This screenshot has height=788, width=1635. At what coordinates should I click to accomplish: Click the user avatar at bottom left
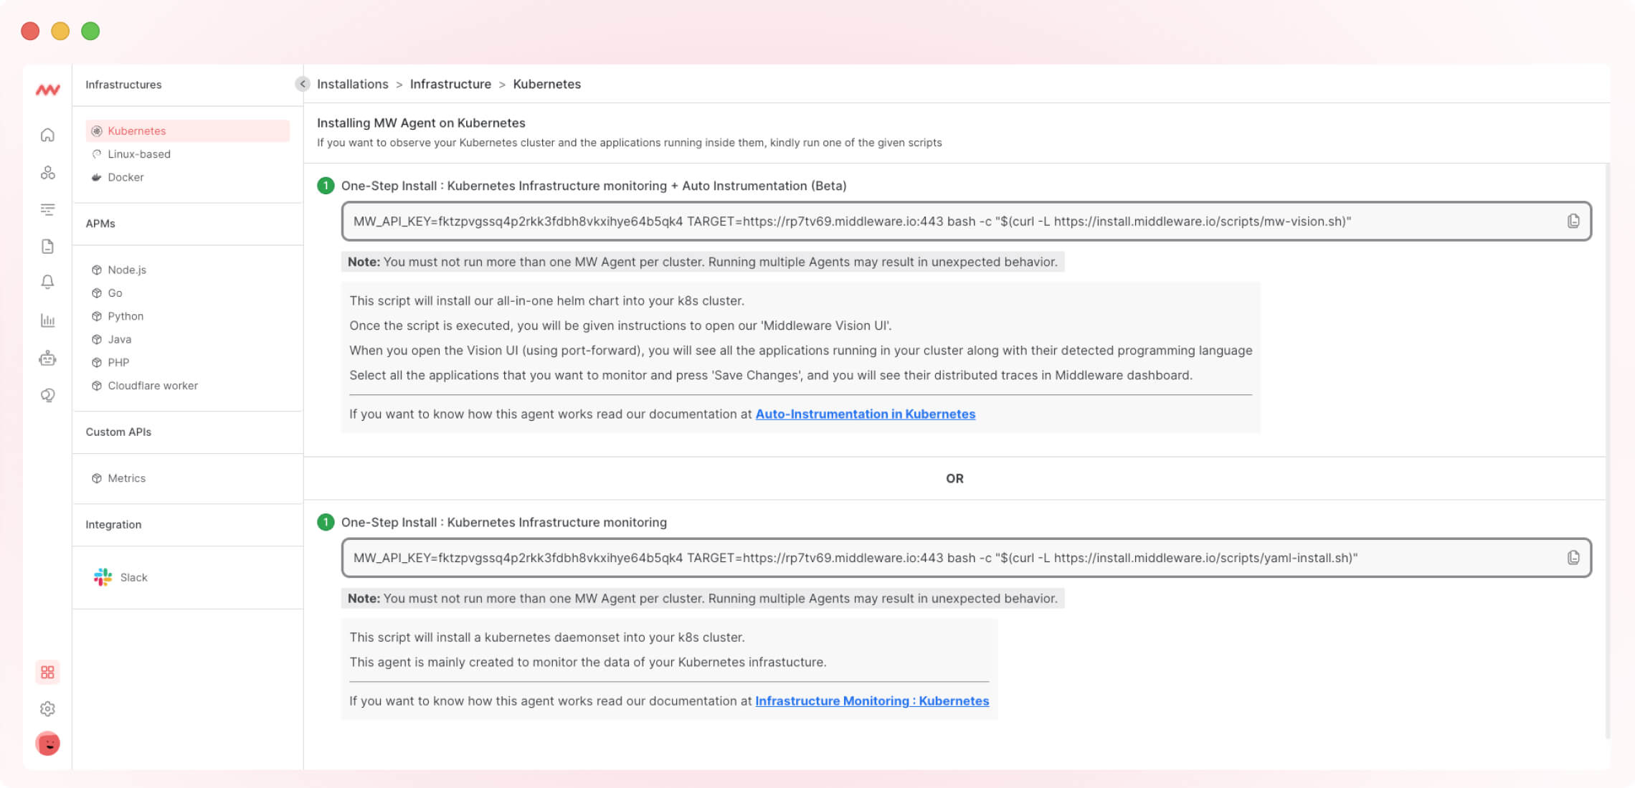point(47,744)
